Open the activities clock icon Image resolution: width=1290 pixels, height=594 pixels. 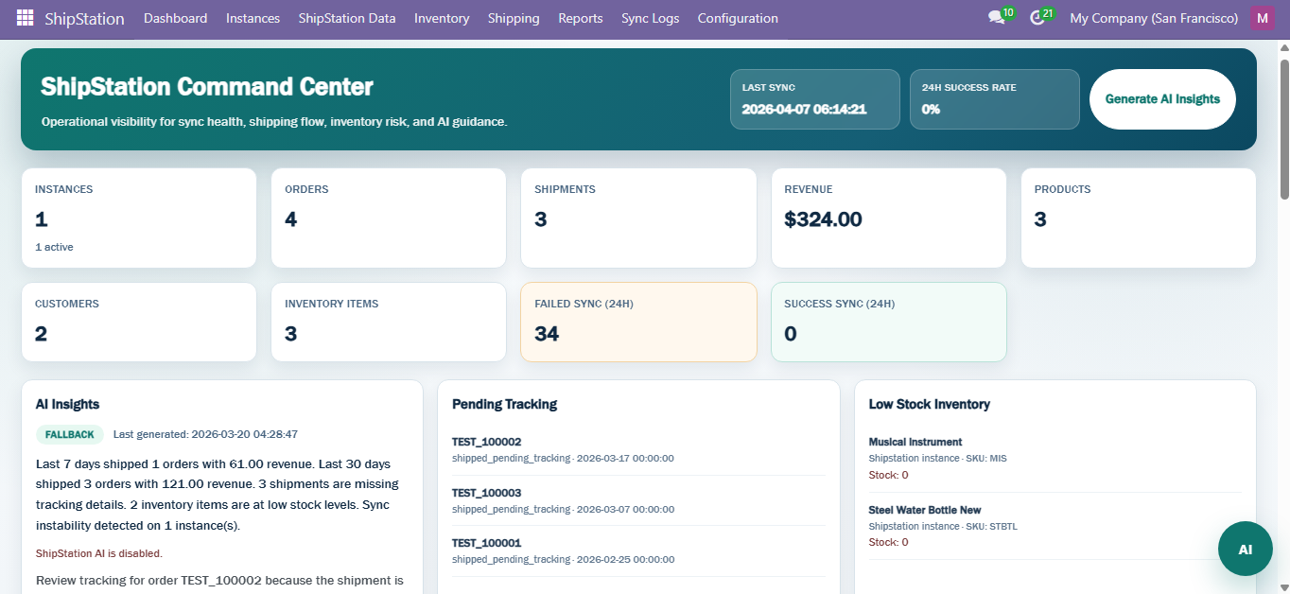[1037, 18]
